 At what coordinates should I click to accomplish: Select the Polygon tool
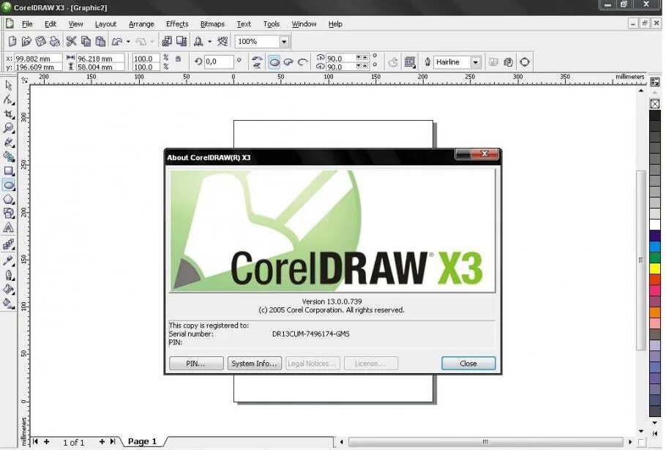tap(9, 199)
